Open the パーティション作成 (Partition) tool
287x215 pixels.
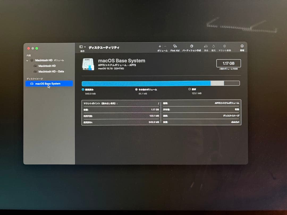click(191, 47)
